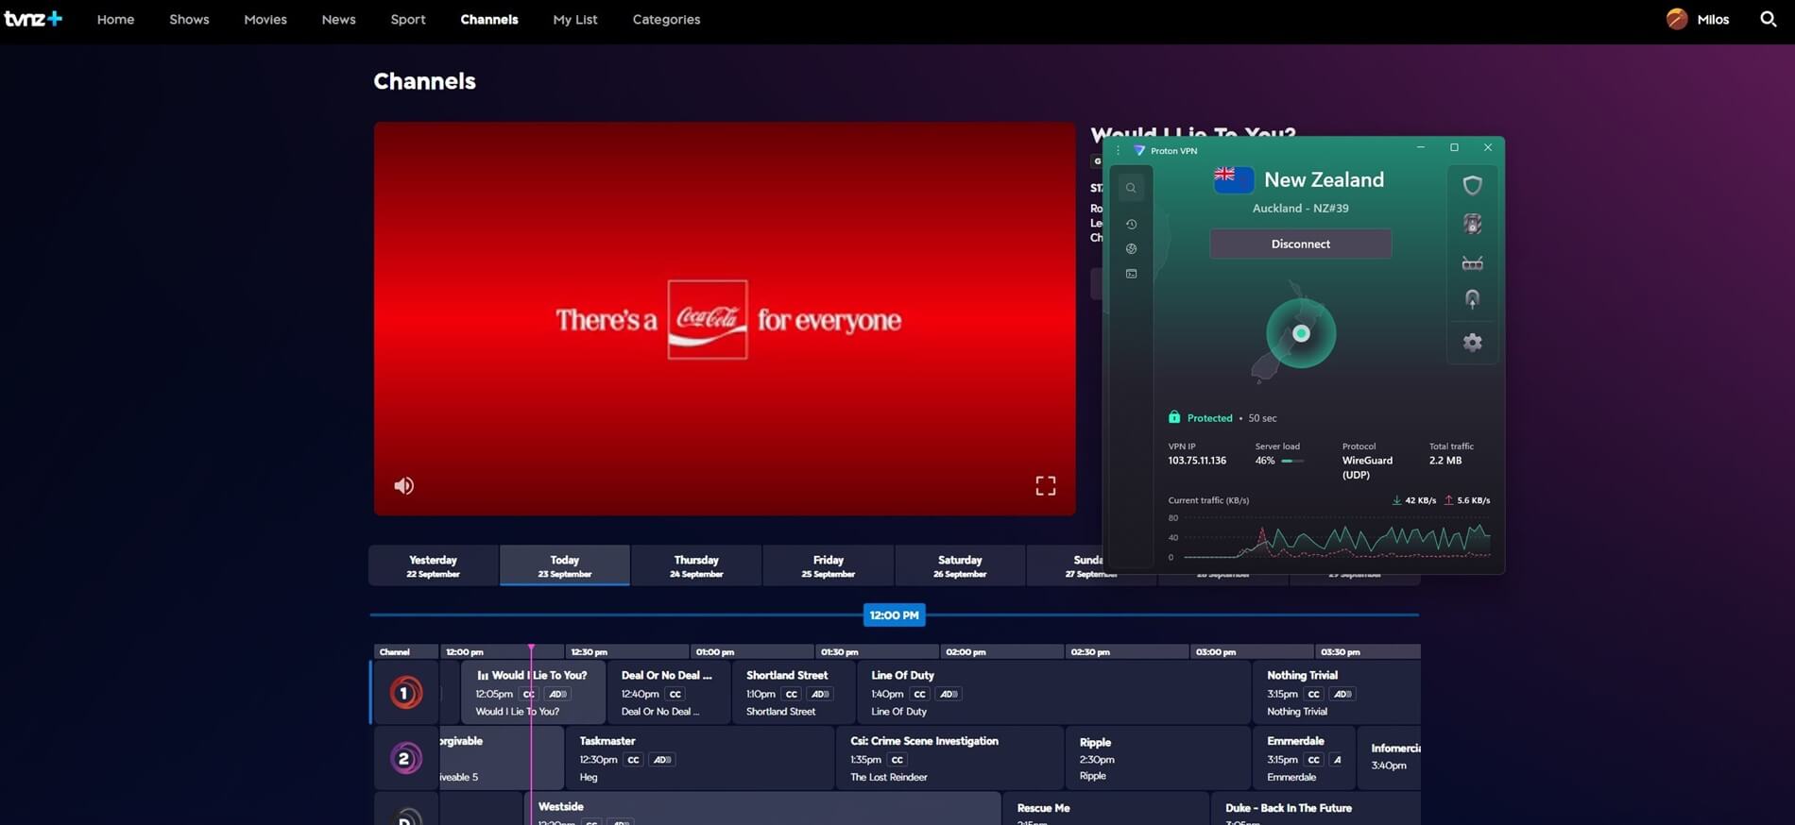Open NetShield shield icon in Proton VPN
The height and width of the screenshot is (825, 1795).
coord(1472,185)
